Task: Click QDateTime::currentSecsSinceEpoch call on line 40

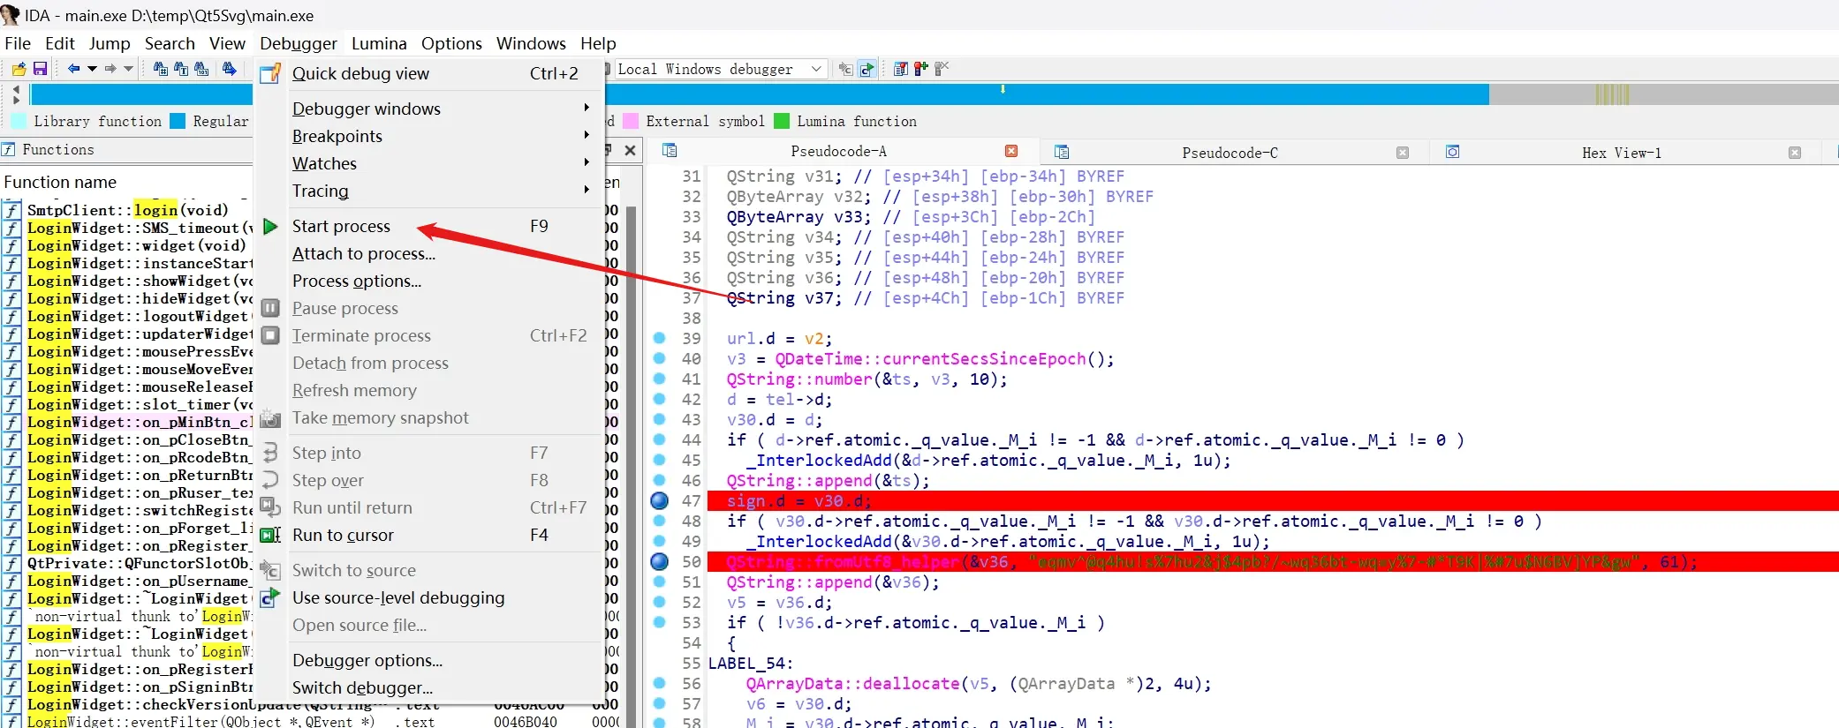Action: 930,359
